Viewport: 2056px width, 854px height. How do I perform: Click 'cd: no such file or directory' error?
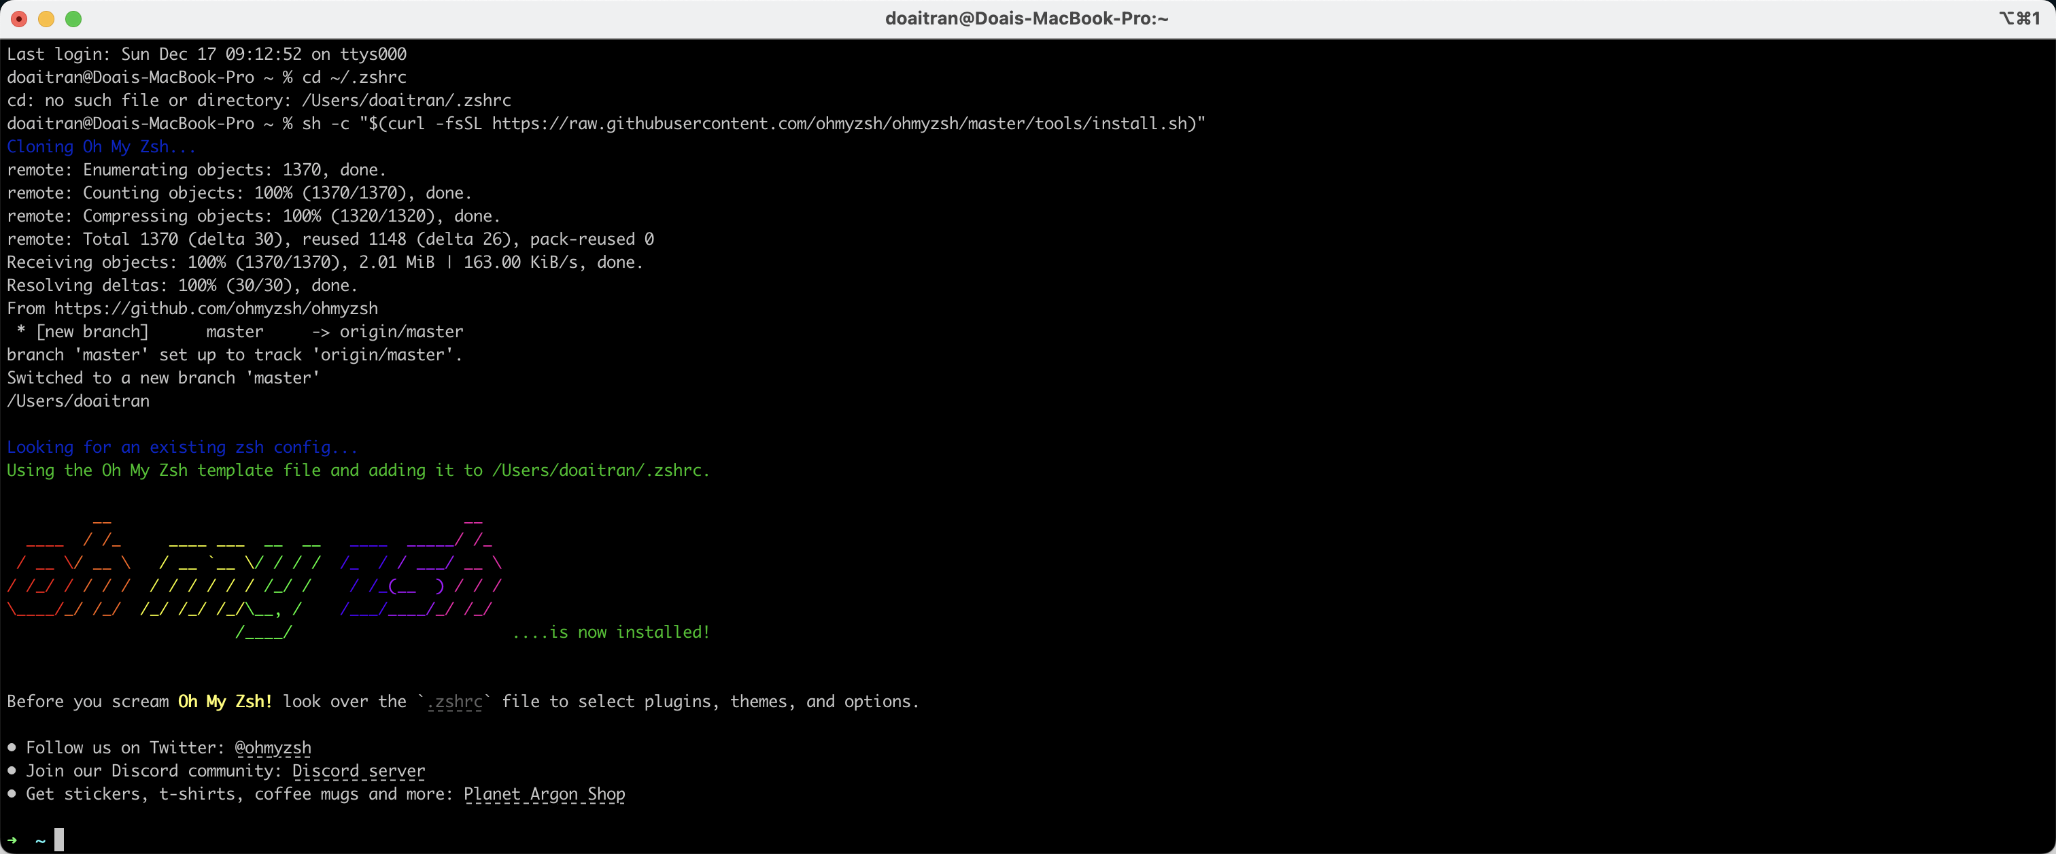coord(258,101)
